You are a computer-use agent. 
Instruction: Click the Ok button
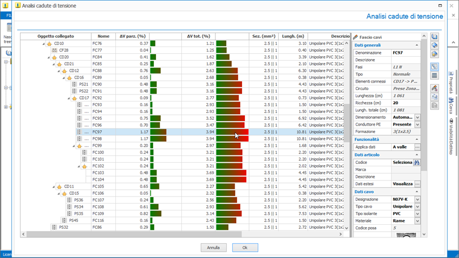pos(245,248)
